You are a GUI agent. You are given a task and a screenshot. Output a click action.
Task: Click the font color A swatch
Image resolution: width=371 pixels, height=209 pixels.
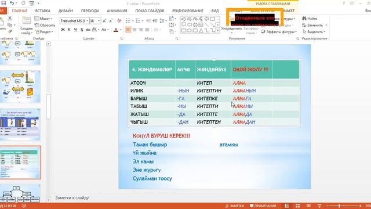[116, 30]
